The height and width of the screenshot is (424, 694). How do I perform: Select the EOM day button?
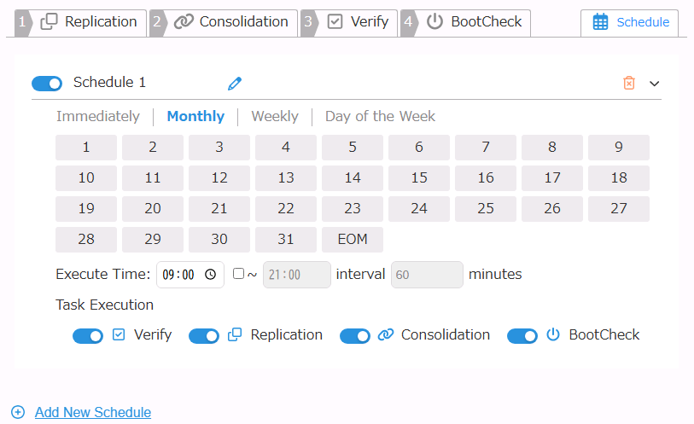point(353,239)
